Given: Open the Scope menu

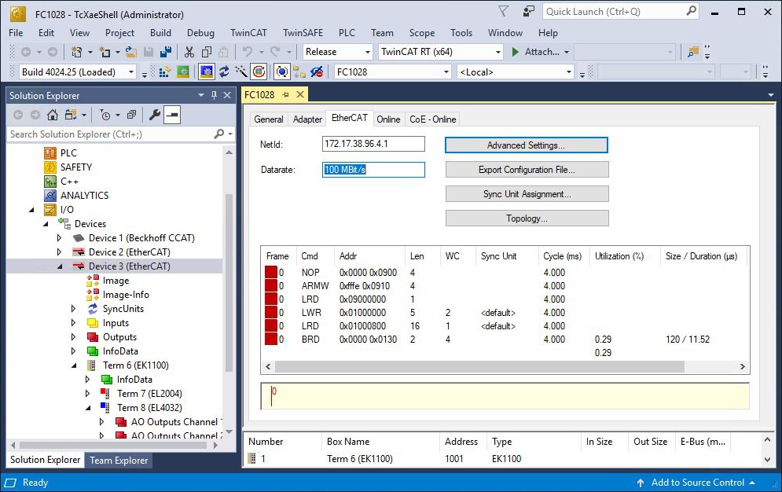Looking at the screenshot, I should point(422,33).
